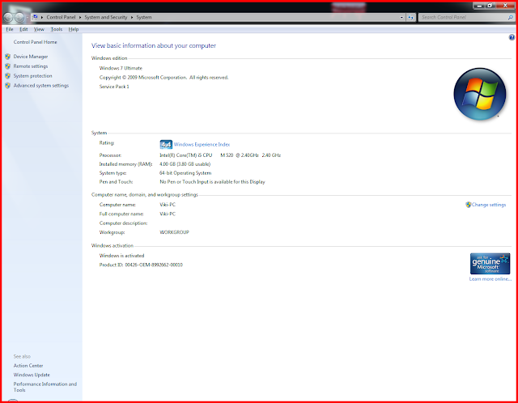Click the View basic information heading

(154, 45)
